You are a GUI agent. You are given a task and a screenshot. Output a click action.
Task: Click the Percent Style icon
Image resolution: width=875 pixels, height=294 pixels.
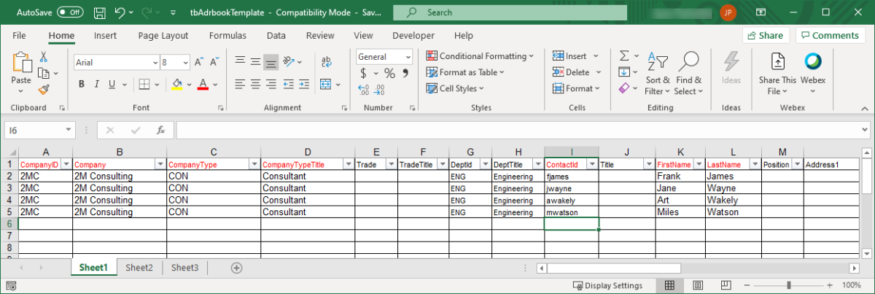[389, 73]
